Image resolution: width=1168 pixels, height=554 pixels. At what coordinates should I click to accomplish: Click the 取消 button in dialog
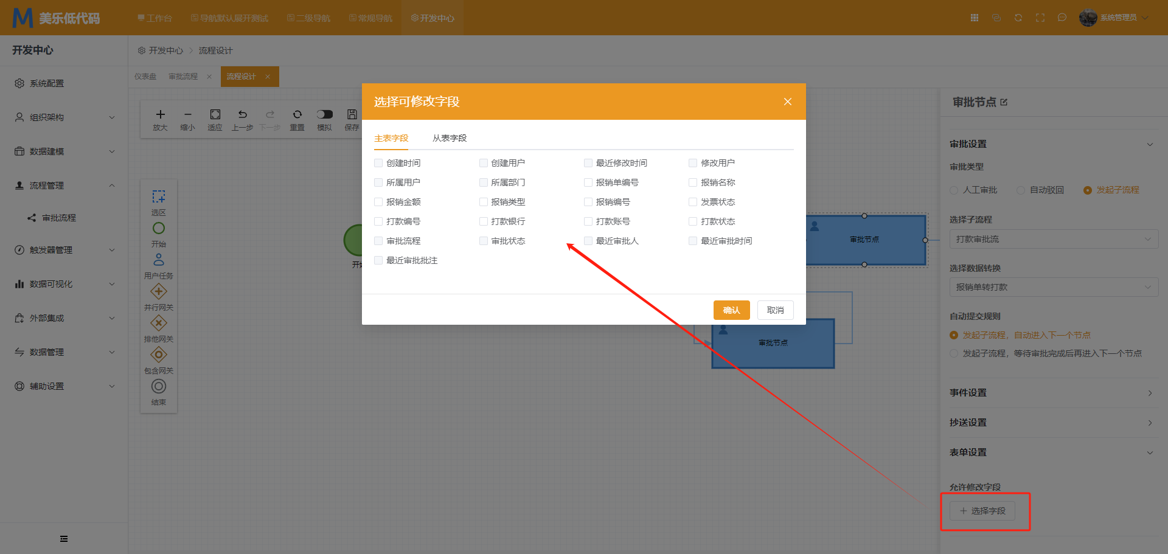775,310
